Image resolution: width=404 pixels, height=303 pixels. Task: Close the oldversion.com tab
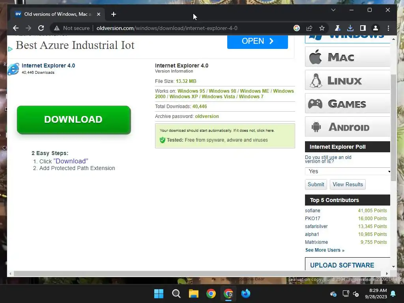(x=98, y=14)
